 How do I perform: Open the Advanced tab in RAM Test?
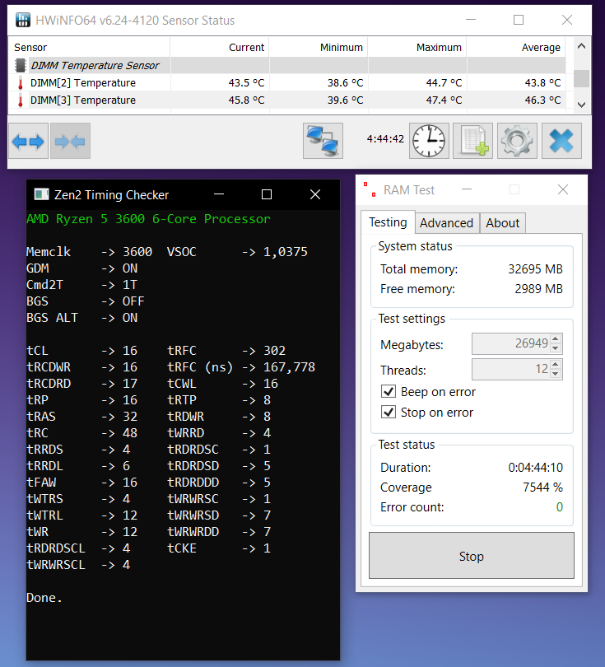click(x=446, y=223)
